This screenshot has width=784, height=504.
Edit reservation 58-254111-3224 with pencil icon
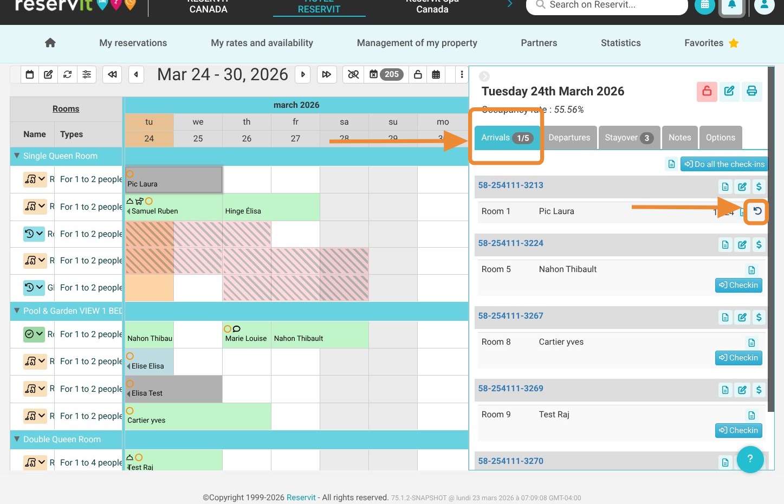click(x=742, y=245)
